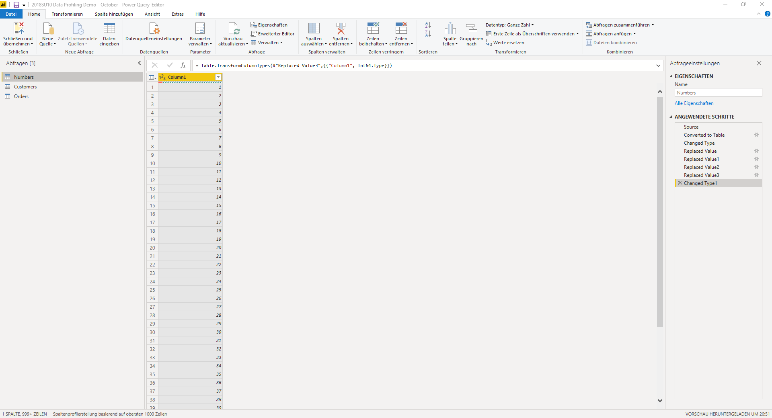772x418 pixels.
Task: Switch to the Ansicht tab
Action: [x=152, y=14]
